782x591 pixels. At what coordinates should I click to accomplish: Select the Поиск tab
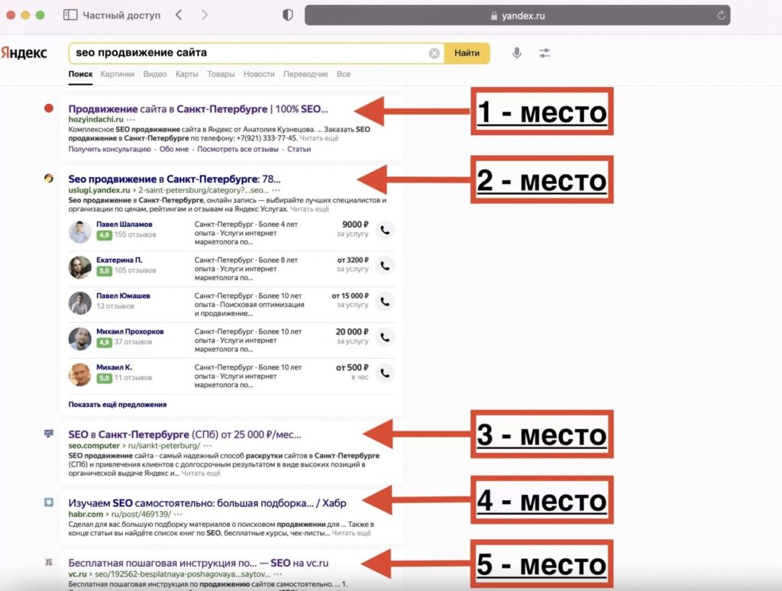point(80,74)
